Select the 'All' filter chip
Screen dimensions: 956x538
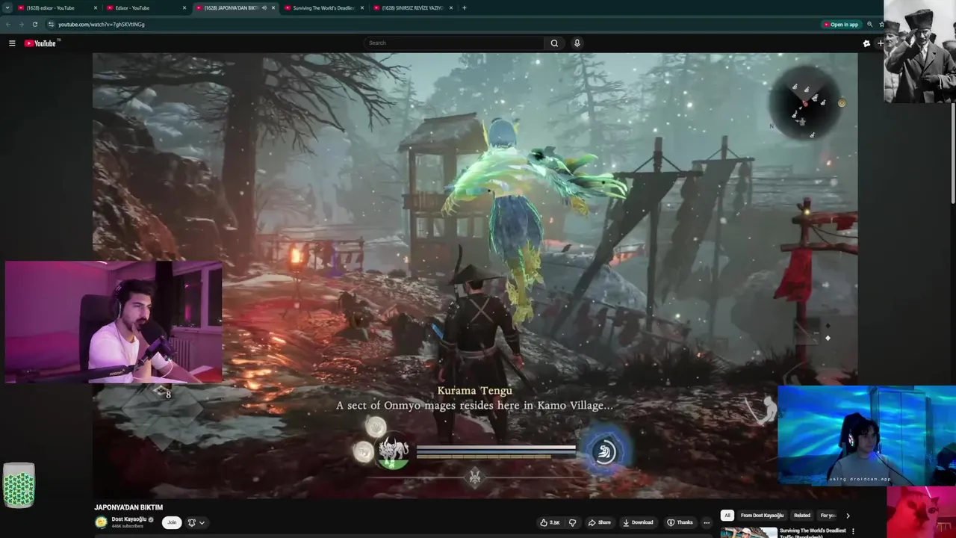(x=727, y=516)
